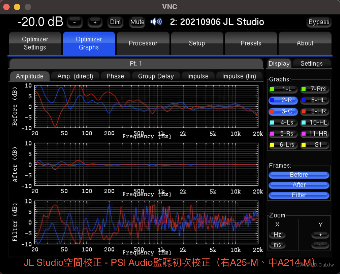The image size is (340, 274).
Task: Decrease volume with the minus button
Action: pos(75,22)
